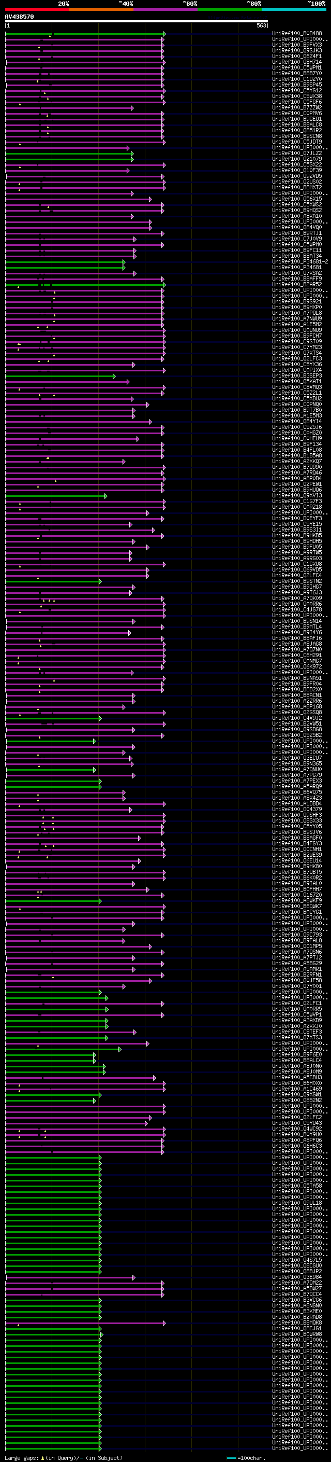Select hit UniRef100_B9SP45
The width and height of the screenshot is (331, 1462).
[x=297, y=85]
